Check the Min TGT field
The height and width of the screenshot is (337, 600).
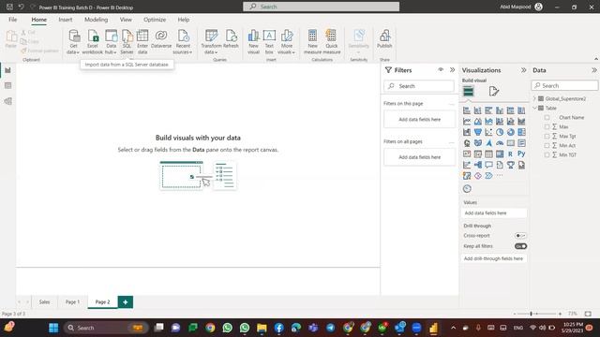coord(547,154)
